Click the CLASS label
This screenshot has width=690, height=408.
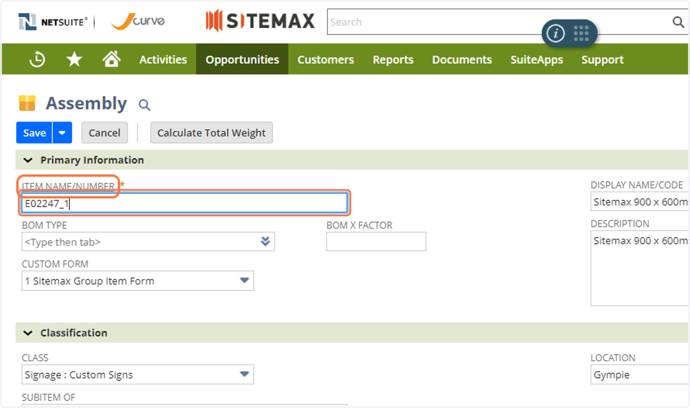[x=35, y=357]
